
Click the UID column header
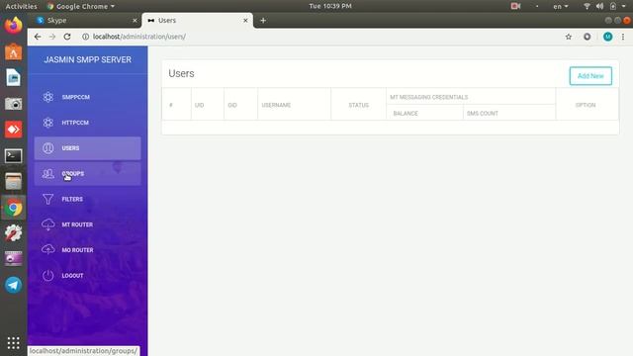point(199,105)
